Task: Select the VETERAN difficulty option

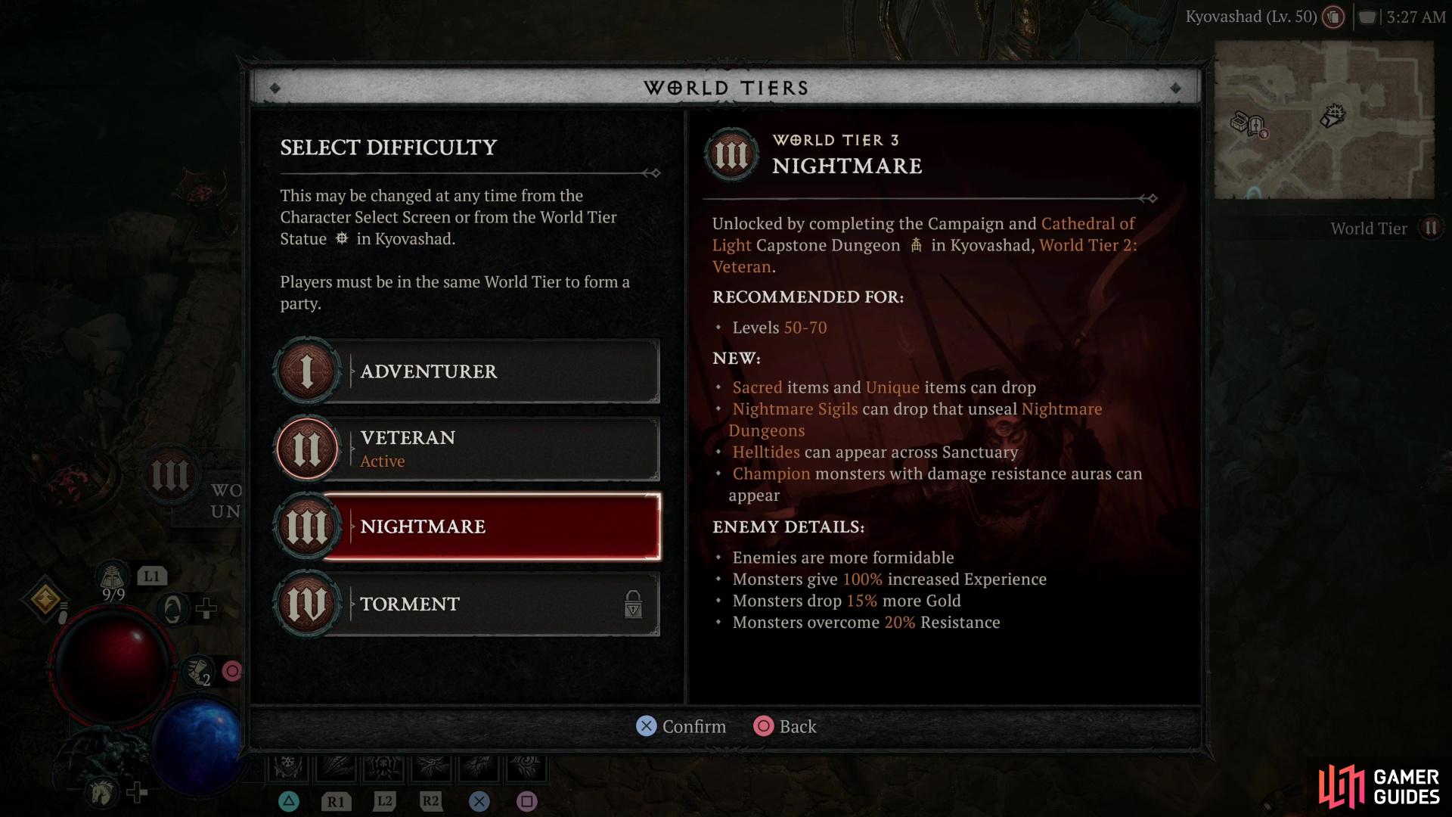Action: tap(465, 448)
